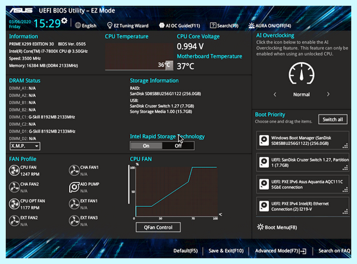Click the AIO PUMP icon
Image resolution: width=357 pixels, height=264 pixels.
[x=74, y=187]
